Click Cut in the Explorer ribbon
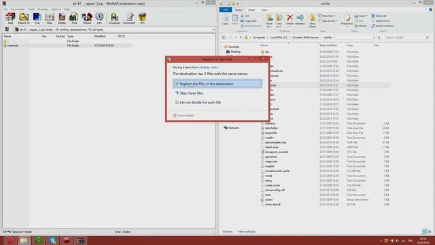 (245, 16)
